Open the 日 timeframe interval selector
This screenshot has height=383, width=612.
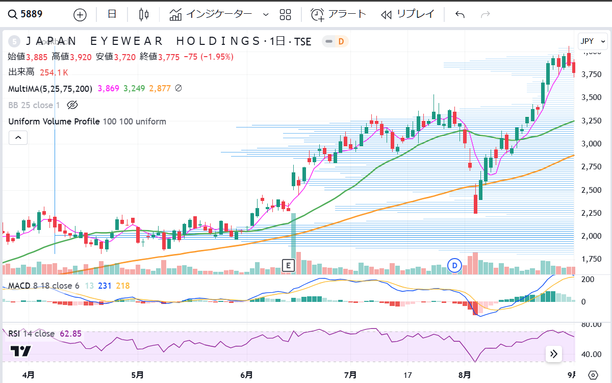click(x=112, y=14)
